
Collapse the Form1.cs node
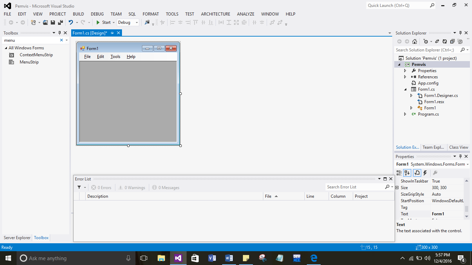pos(405,89)
